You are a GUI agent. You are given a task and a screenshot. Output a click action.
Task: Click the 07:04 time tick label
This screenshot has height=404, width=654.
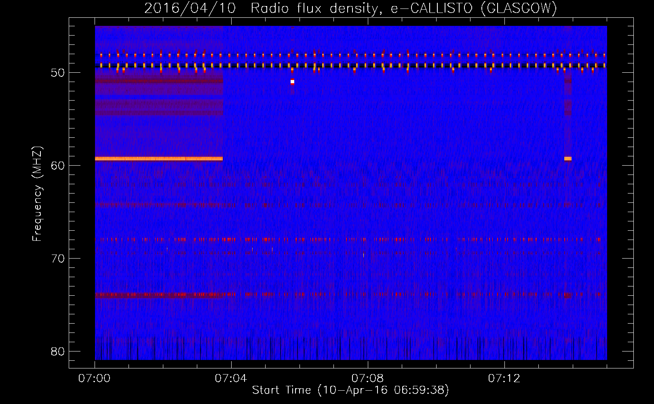tap(231, 378)
